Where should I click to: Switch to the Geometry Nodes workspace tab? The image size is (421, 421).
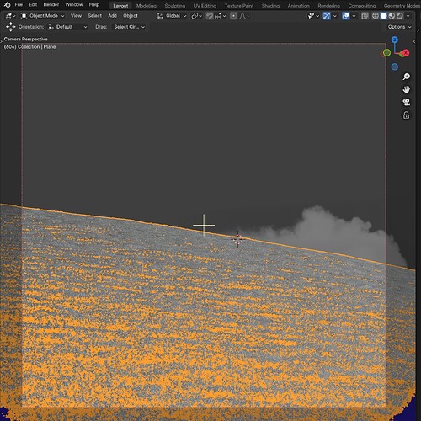click(x=402, y=6)
